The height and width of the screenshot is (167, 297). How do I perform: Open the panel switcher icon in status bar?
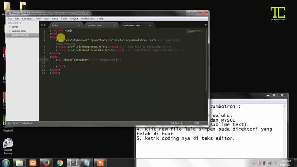[10, 123]
